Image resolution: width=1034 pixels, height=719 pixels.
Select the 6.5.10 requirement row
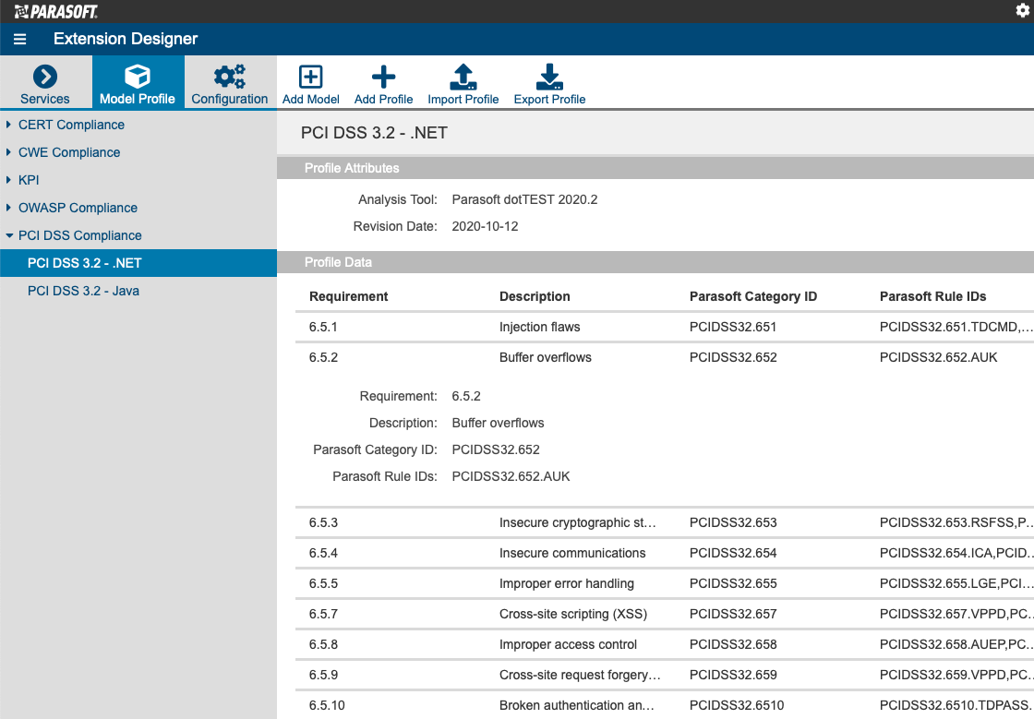(x=665, y=704)
